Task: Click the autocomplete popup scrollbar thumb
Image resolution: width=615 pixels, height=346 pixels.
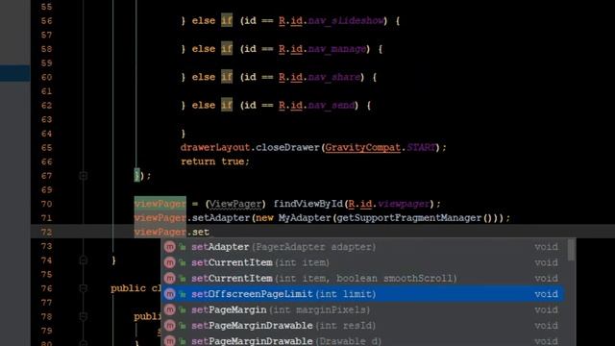Action: 572,250
